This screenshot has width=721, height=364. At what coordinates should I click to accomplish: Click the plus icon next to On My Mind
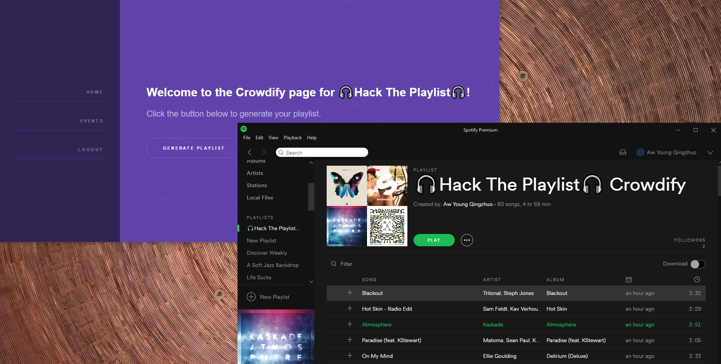click(x=350, y=356)
